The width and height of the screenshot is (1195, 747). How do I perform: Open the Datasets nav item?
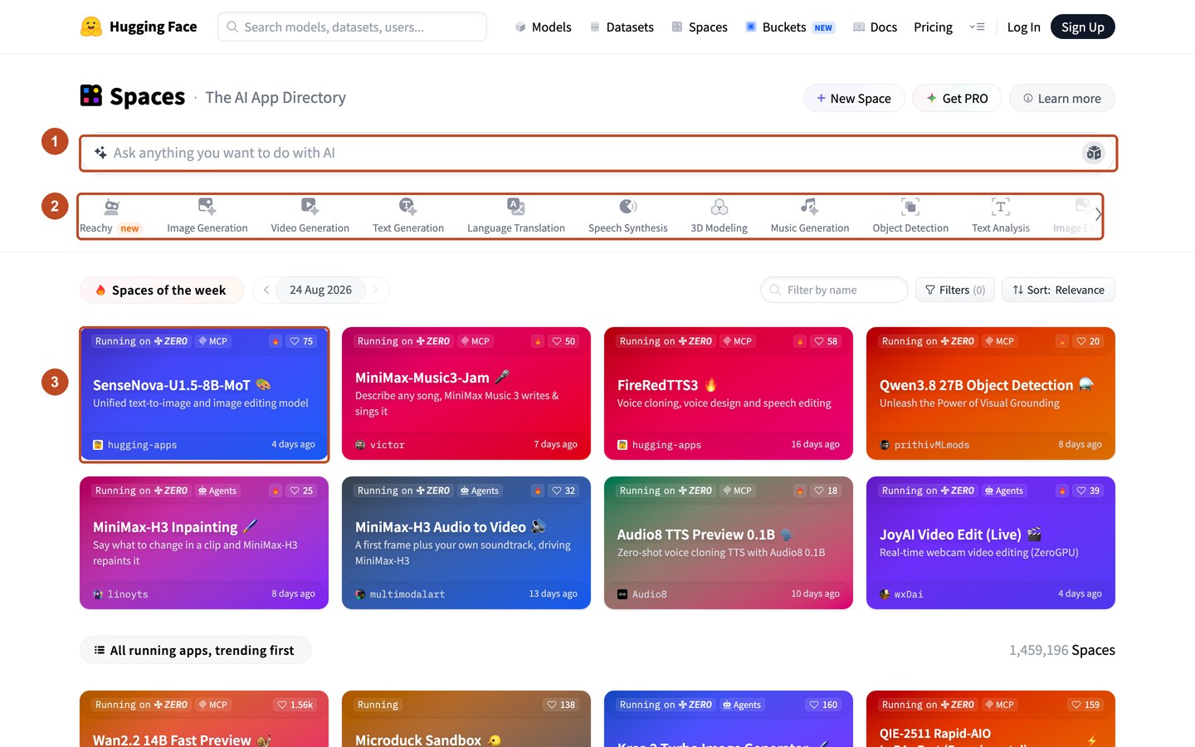(x=622, y=27)
